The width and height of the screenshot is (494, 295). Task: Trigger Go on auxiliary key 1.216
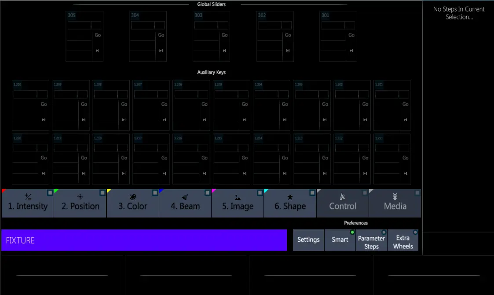click(205, 158)
